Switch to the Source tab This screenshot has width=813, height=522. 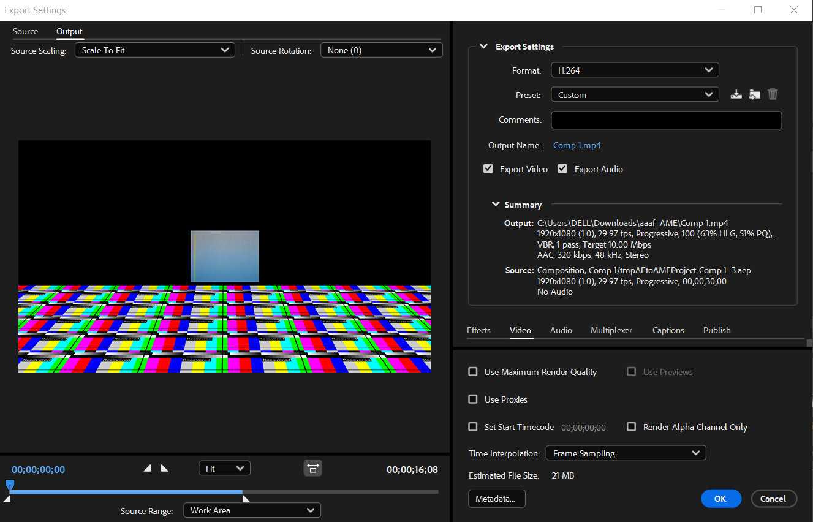tap(25, 31)
